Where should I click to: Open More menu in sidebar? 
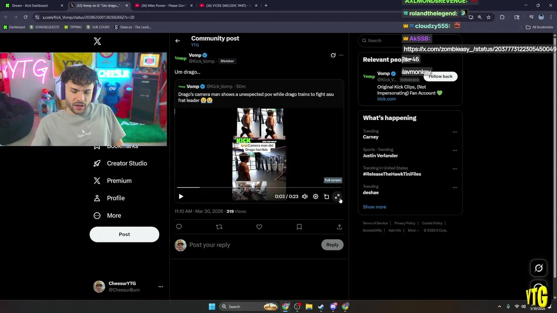tap(107, 216)
